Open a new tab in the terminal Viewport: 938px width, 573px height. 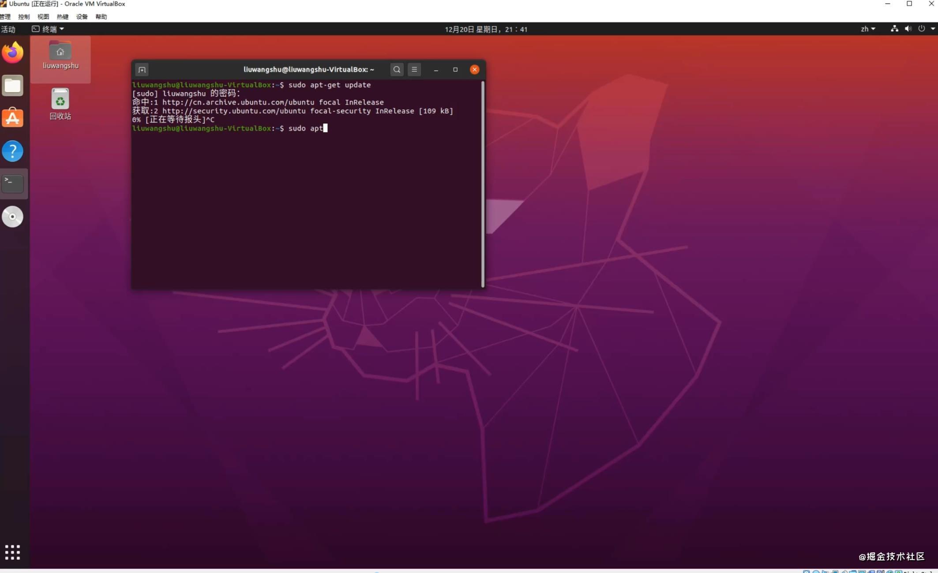point(142,70)
